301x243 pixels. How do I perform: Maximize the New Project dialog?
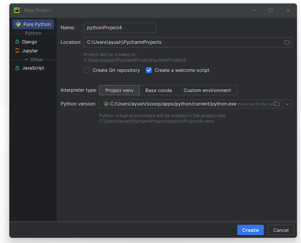[x=271, y=10]
